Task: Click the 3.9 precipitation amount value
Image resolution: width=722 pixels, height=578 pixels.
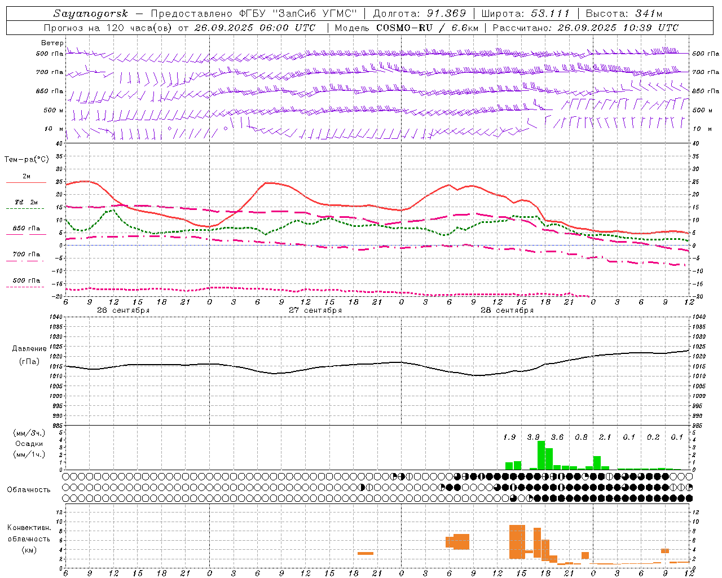Action: [x=533, y=437]
